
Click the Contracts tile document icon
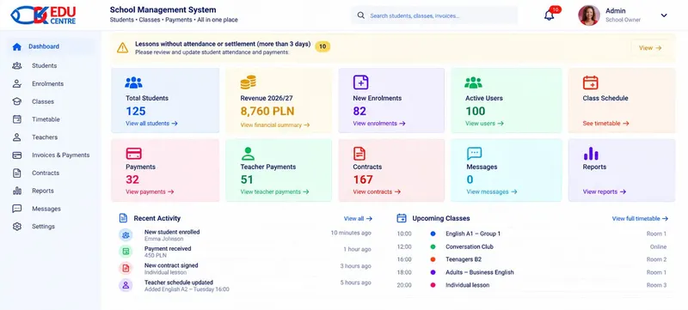point(359,153)
